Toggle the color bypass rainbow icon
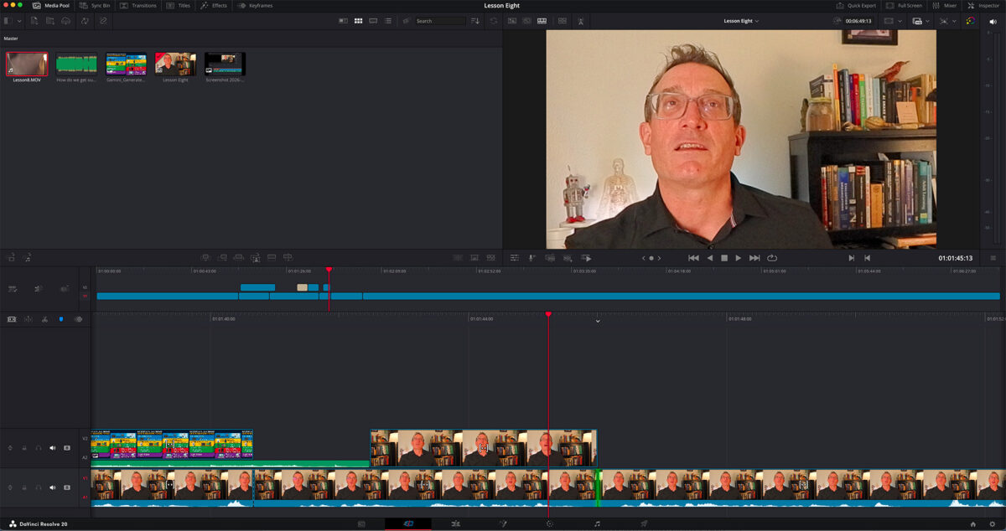 point(969,21)
